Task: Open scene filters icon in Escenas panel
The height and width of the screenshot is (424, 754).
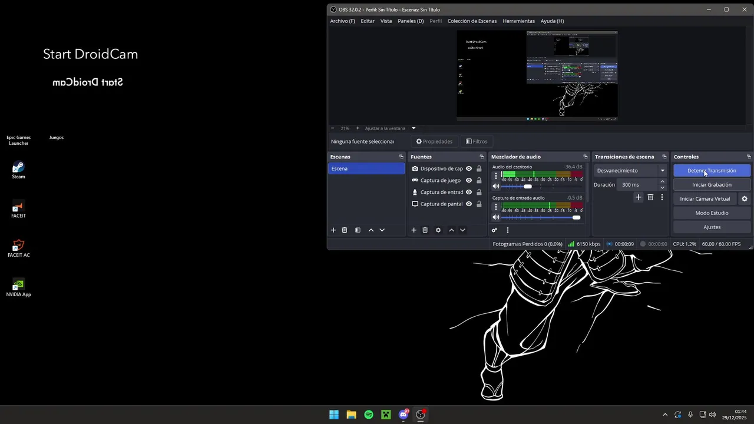Action: (358, 230)
